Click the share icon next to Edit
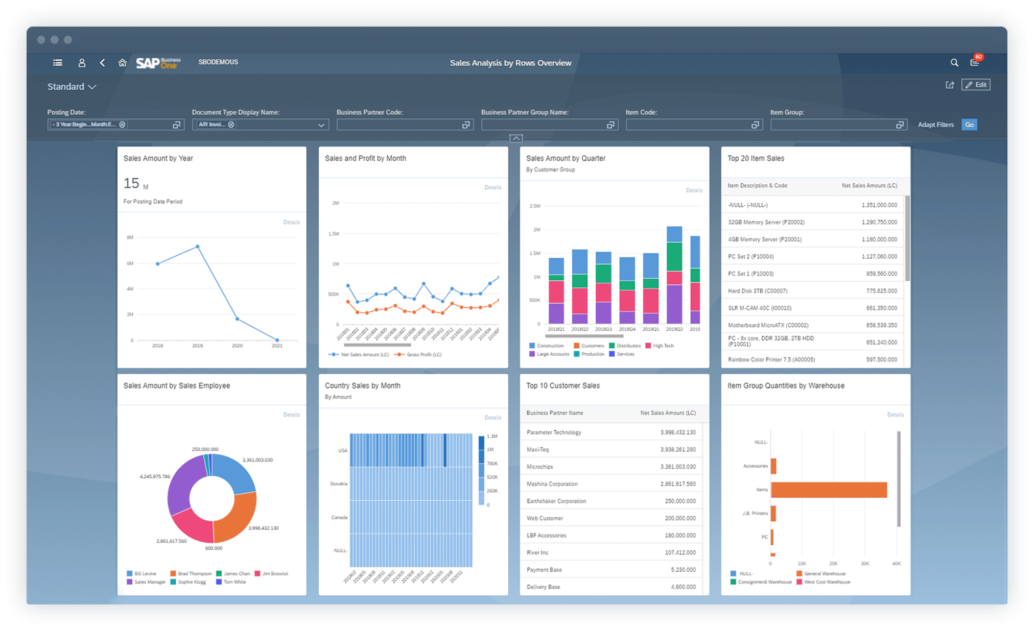 point(950,85)
